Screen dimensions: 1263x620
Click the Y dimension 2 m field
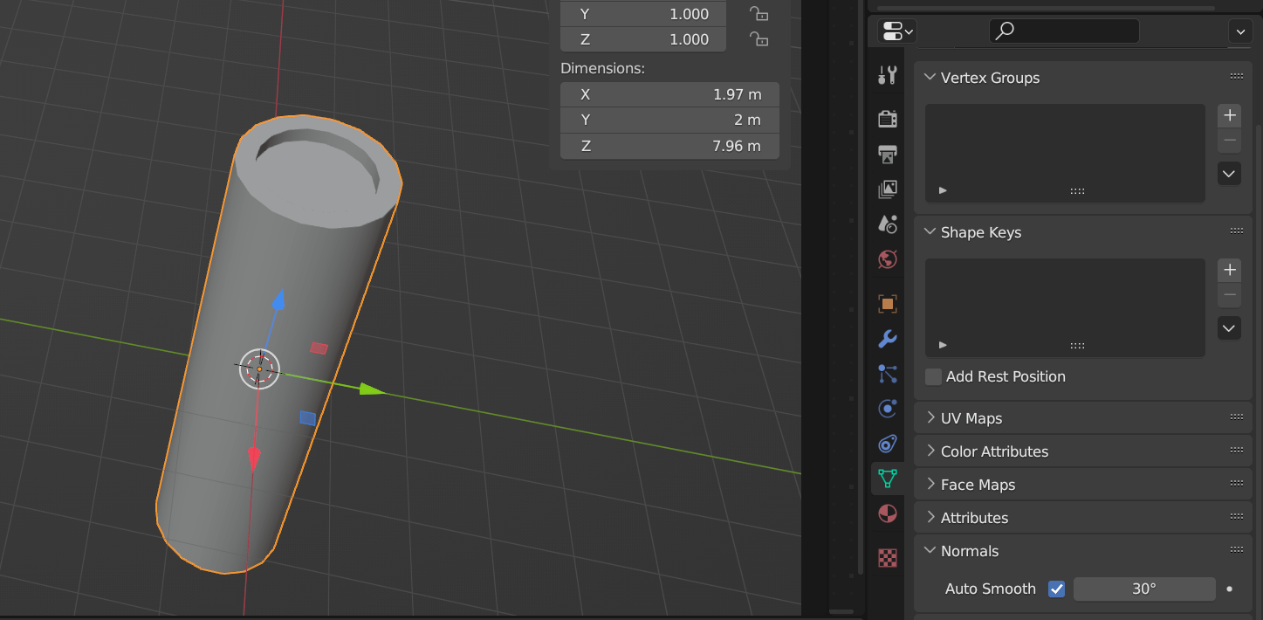pos(669,120)
